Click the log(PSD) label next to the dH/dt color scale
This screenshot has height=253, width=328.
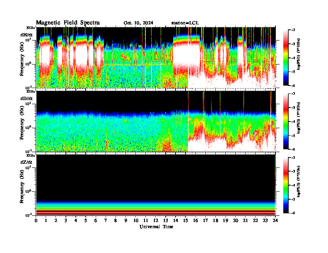299,54
